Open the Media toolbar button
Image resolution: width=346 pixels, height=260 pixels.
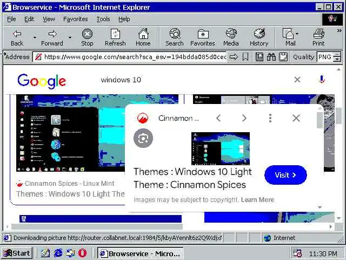point(231,37)
